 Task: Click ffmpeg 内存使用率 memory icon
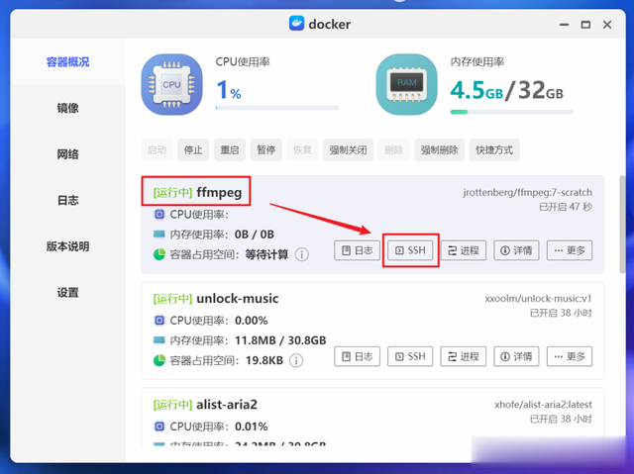(159, 235)
